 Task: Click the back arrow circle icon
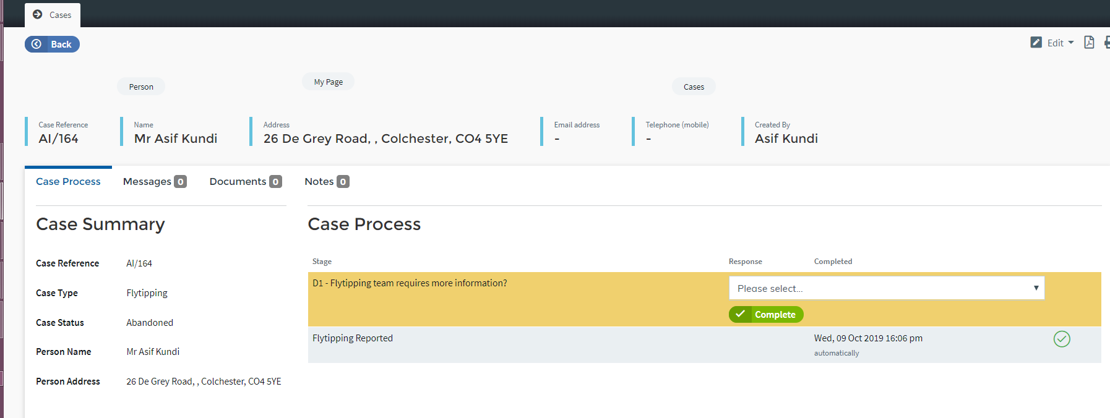click(x=37, y=44)
